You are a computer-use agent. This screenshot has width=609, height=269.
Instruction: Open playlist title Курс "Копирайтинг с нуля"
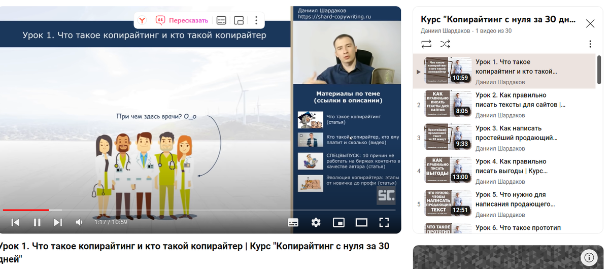click(x=498, y=20)
